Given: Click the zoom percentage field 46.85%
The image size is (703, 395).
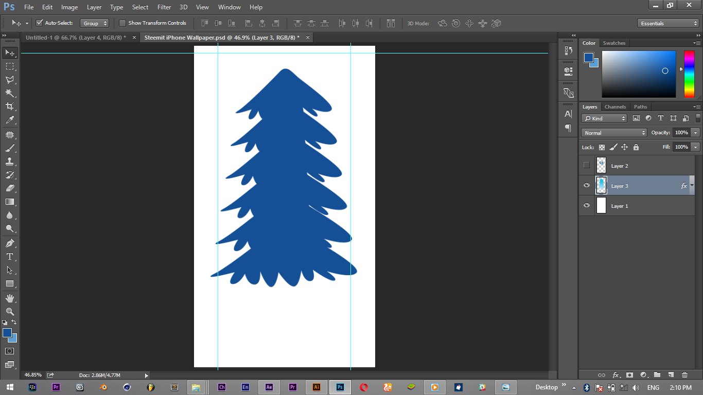Looking at the screenshot, I should 33,375.
